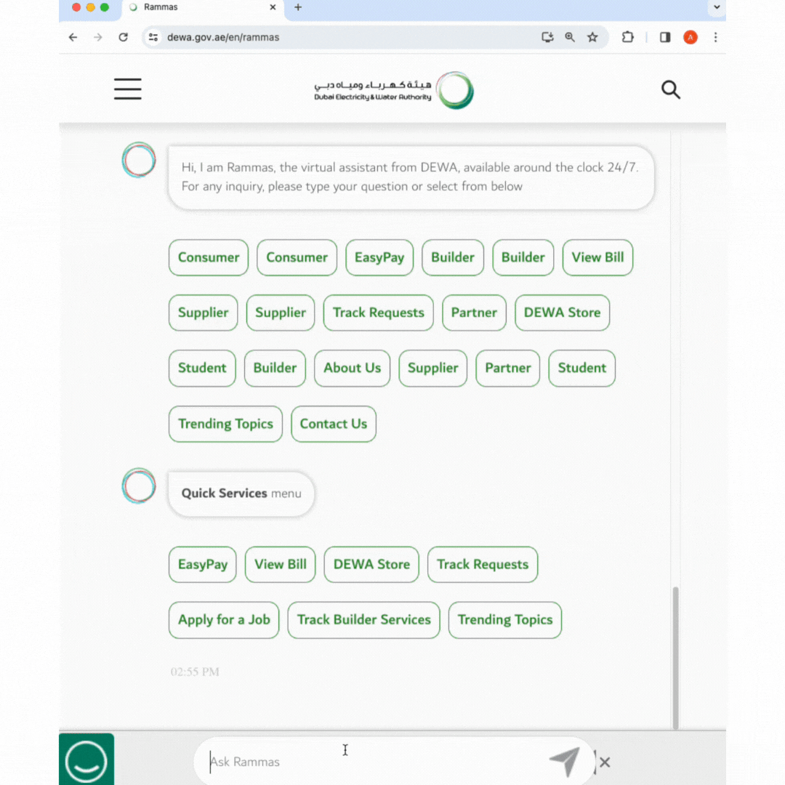
Task: Click the Apply for a Job button
Action: 224,620
